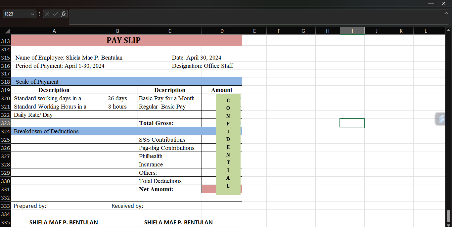Close the window with the X button
Viewport: 452px width, 227px height.
pyautogui.click(x=444, y=3)
